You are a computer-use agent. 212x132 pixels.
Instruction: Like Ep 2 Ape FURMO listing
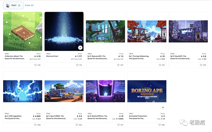point(77,125)
